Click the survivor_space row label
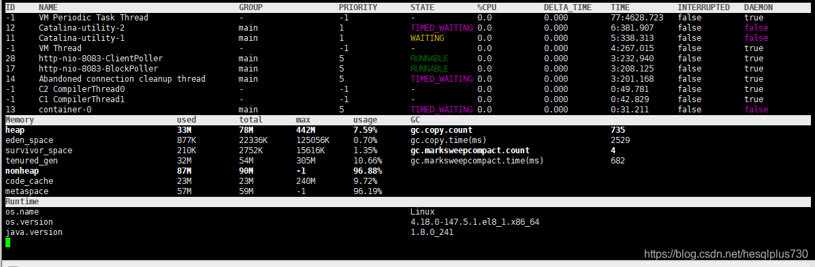Image resolution: width=815 pixels, height=267 pixels. (x=38, y=151)
